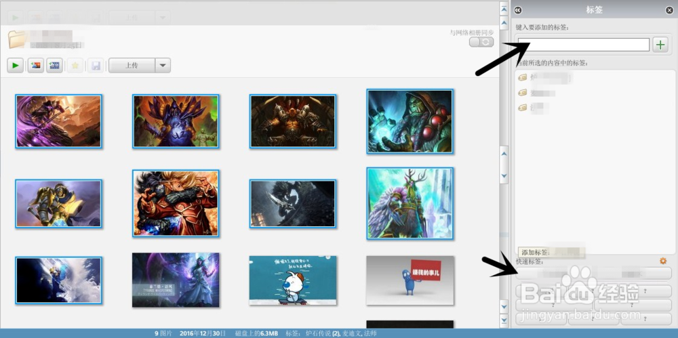Image resolution: width=678 pixels, height=338 pixels.
Task: Select the red-robed blond fighter thumbnail
Action: [x=176, y=203]
